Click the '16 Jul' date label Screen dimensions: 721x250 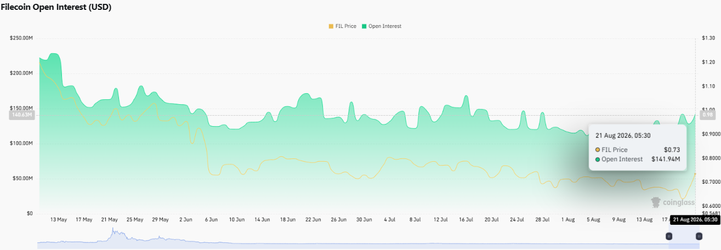point(465,219)
